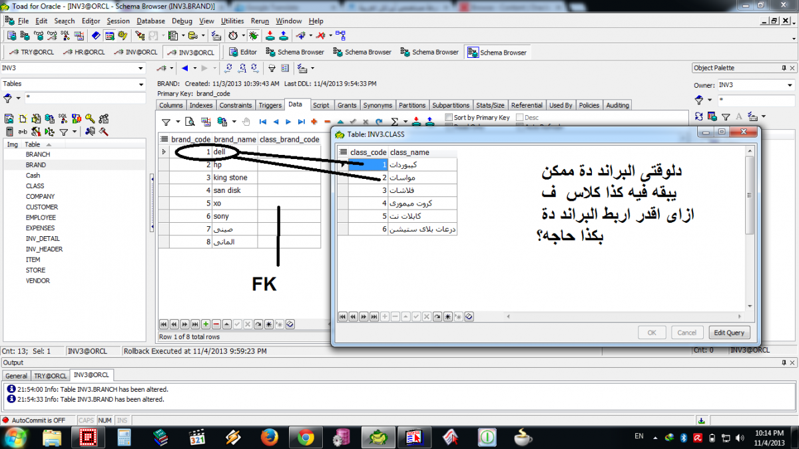Image resolution: width=799 pixels, height=449 pixels.
Task: Open the Database menu
Action: 150,21
